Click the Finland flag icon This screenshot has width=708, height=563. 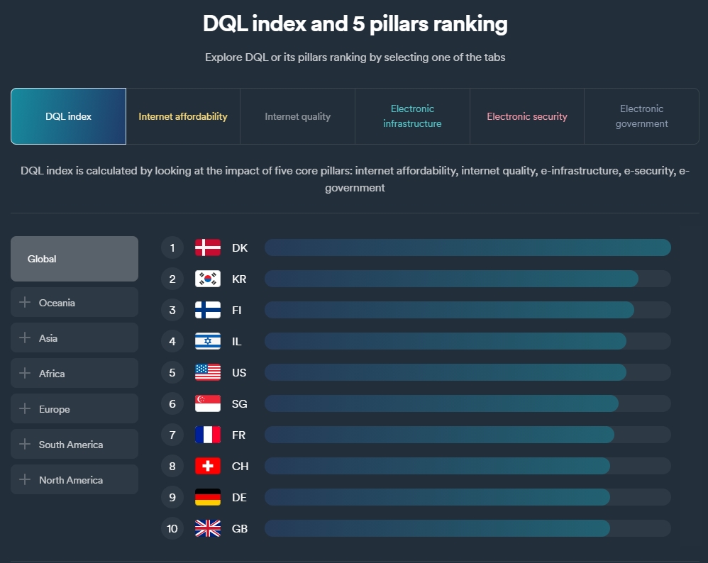coord(208,310)
